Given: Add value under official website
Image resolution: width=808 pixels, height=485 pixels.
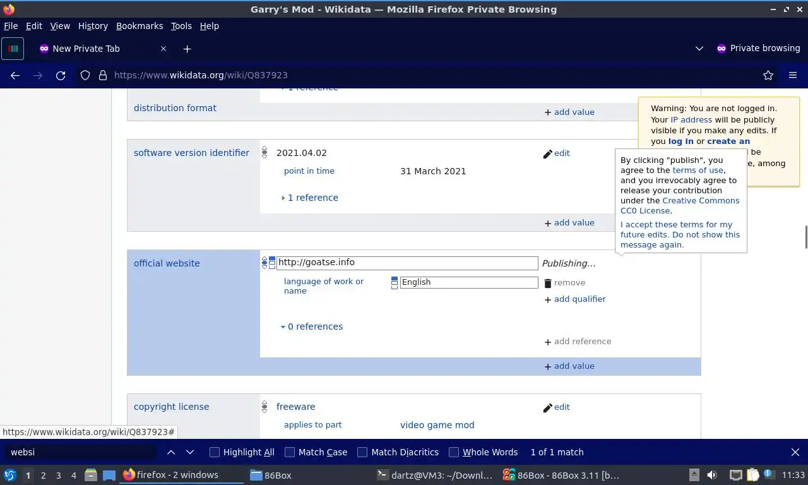Looking at the screenshot, I should [x=569, y=366].
